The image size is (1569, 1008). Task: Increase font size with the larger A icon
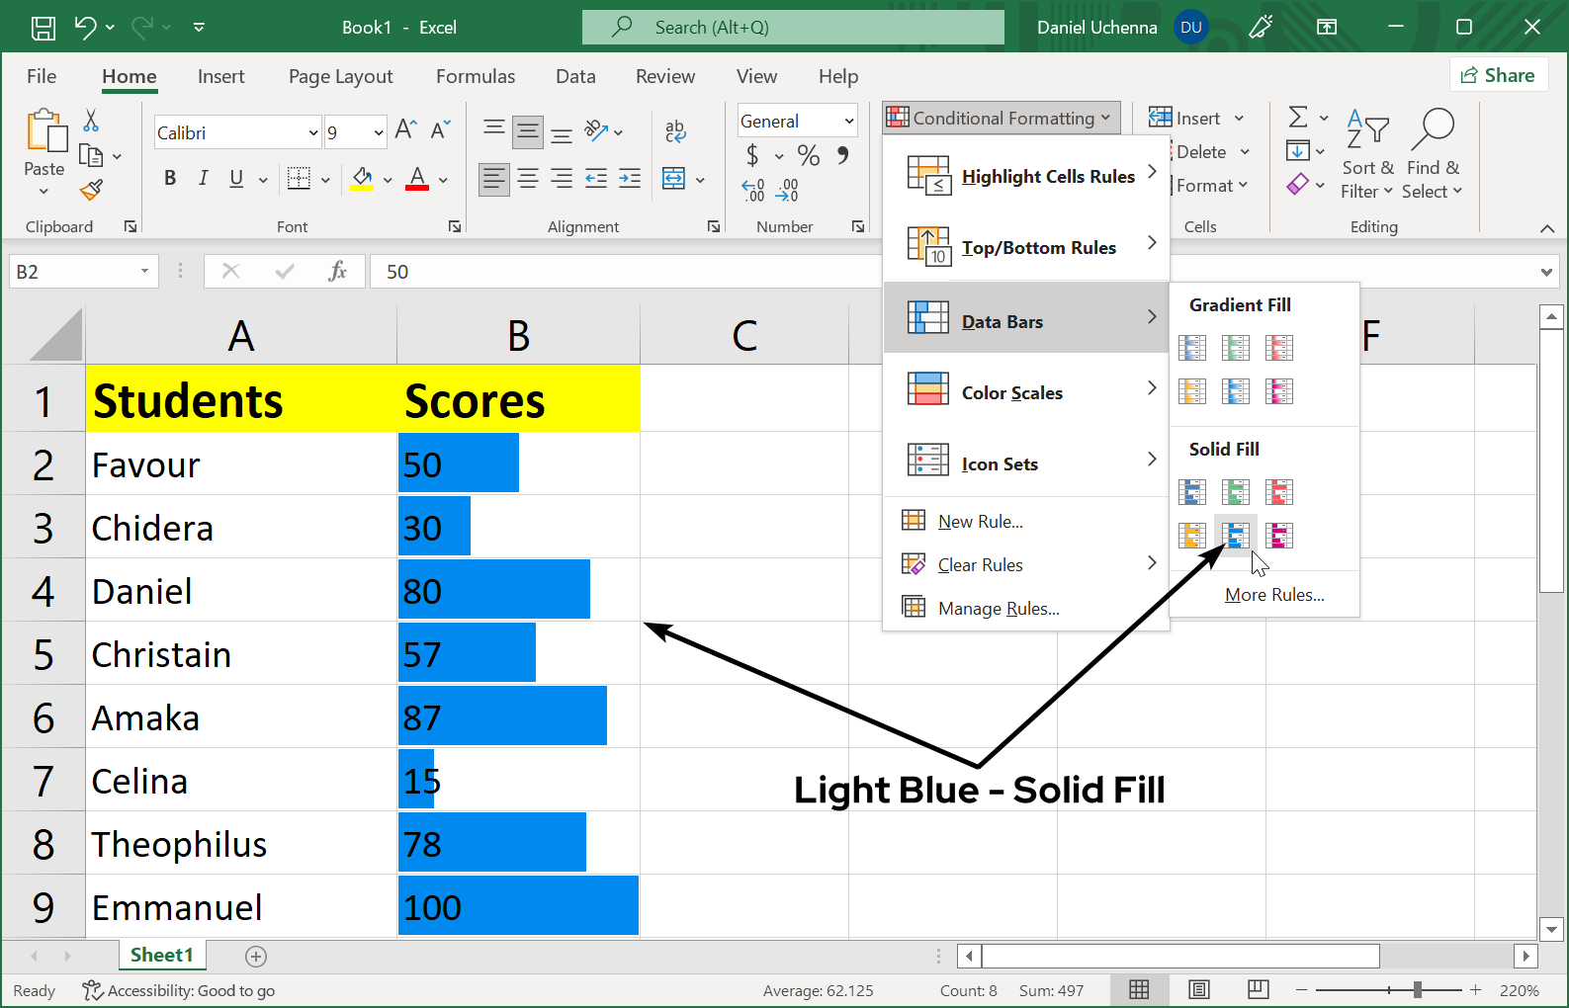(x=405, y=129)
